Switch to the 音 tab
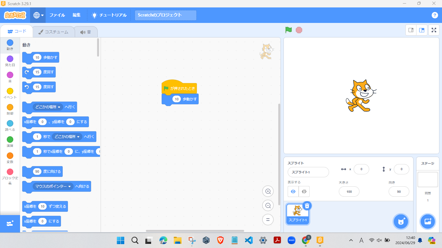The image size is (442, 248). click(x=86, y=32)
